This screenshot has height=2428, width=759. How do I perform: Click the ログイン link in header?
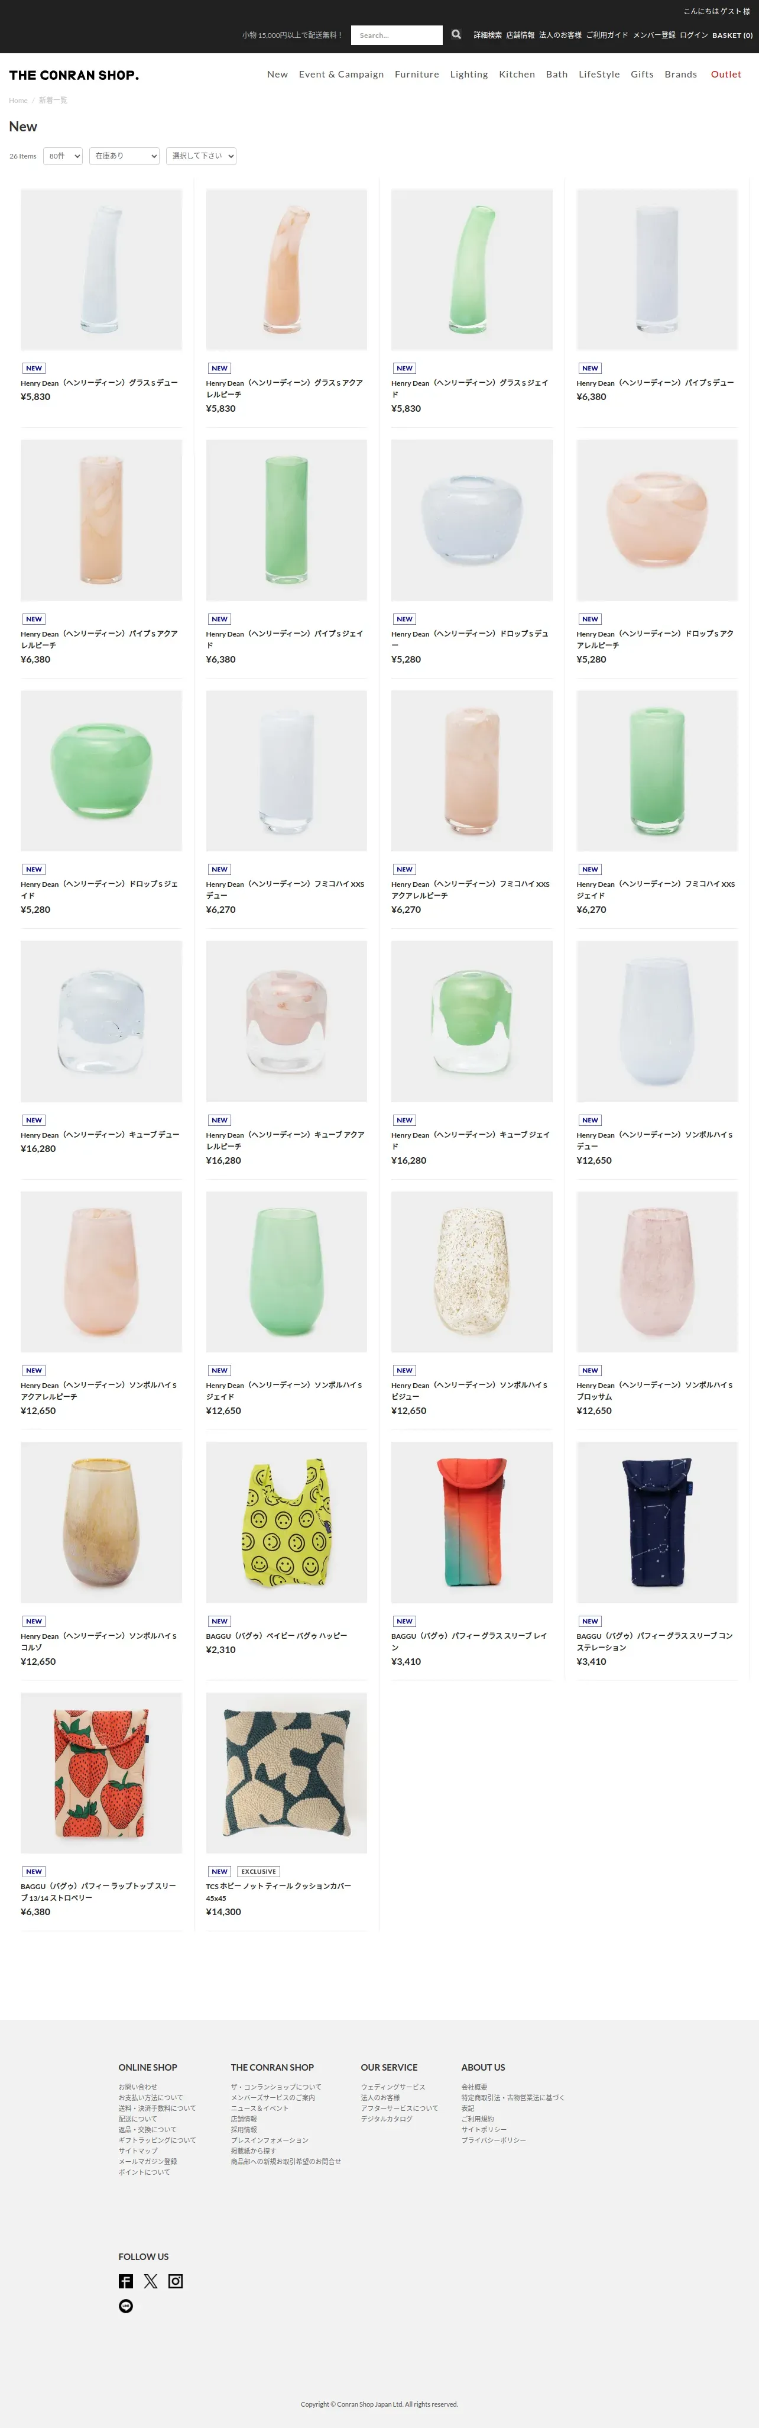[x=694, y=35]
